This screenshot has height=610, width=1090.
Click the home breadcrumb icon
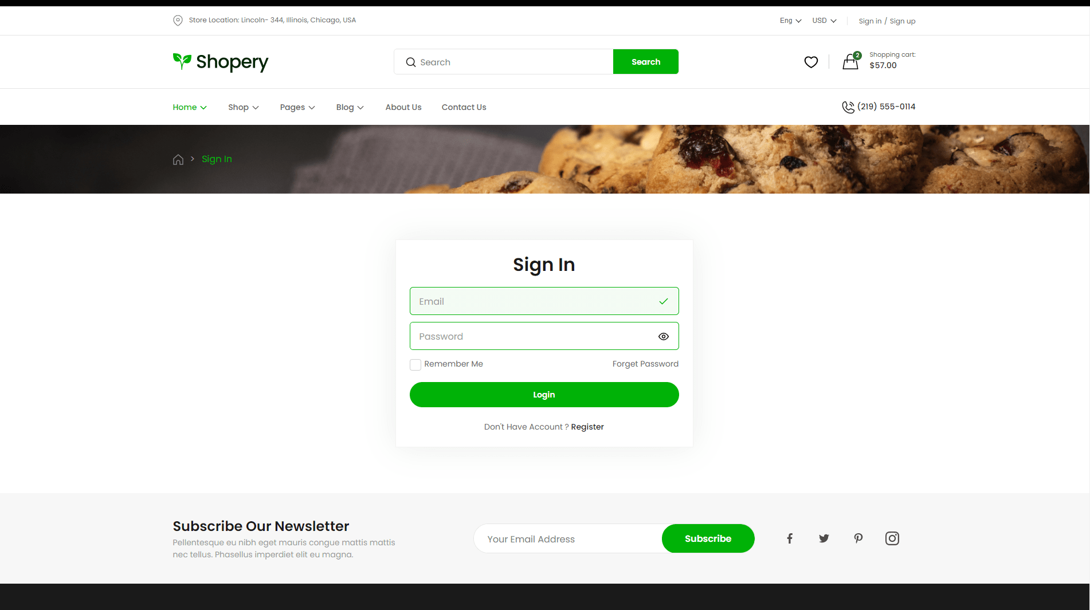178,159
